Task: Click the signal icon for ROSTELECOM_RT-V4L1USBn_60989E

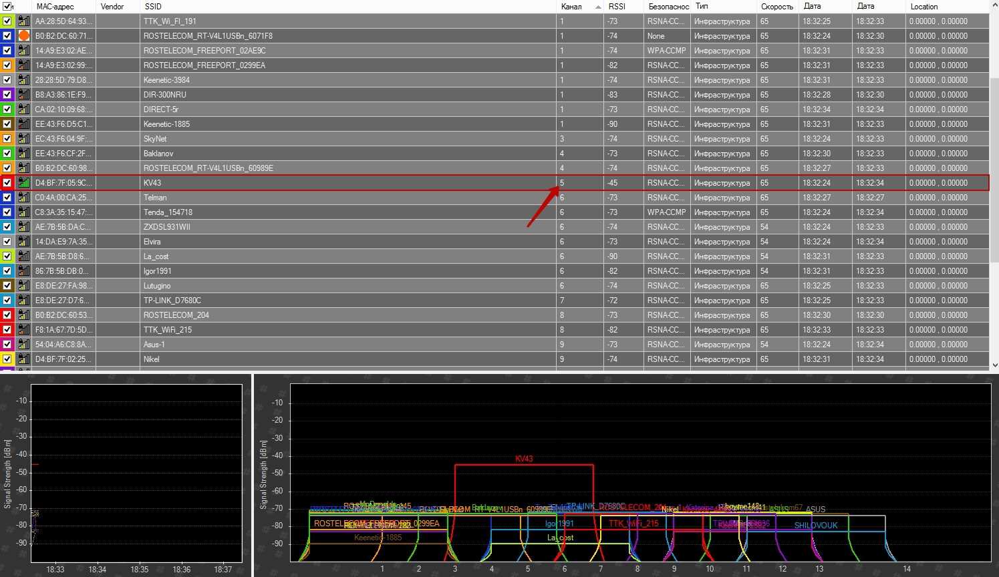Action: [x=23, y=168]
